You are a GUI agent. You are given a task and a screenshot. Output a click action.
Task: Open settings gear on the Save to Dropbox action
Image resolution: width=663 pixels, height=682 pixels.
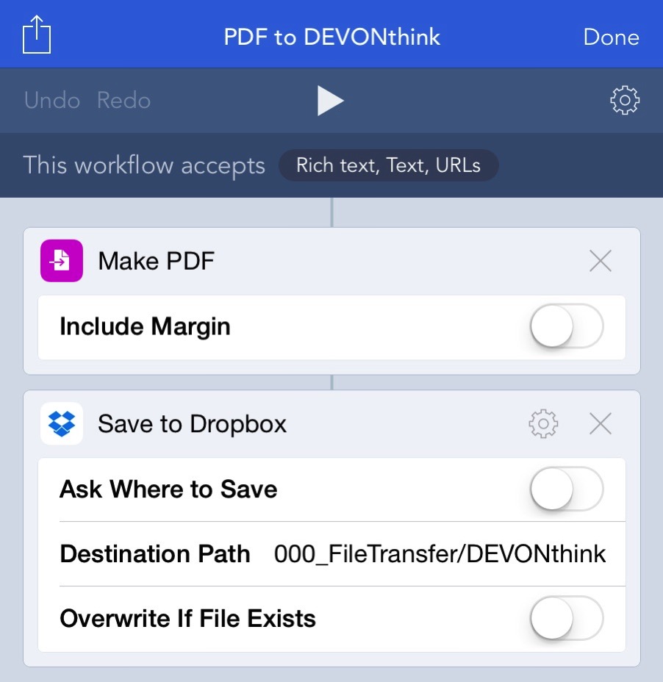pyautogui.click(x=542, y=423)
